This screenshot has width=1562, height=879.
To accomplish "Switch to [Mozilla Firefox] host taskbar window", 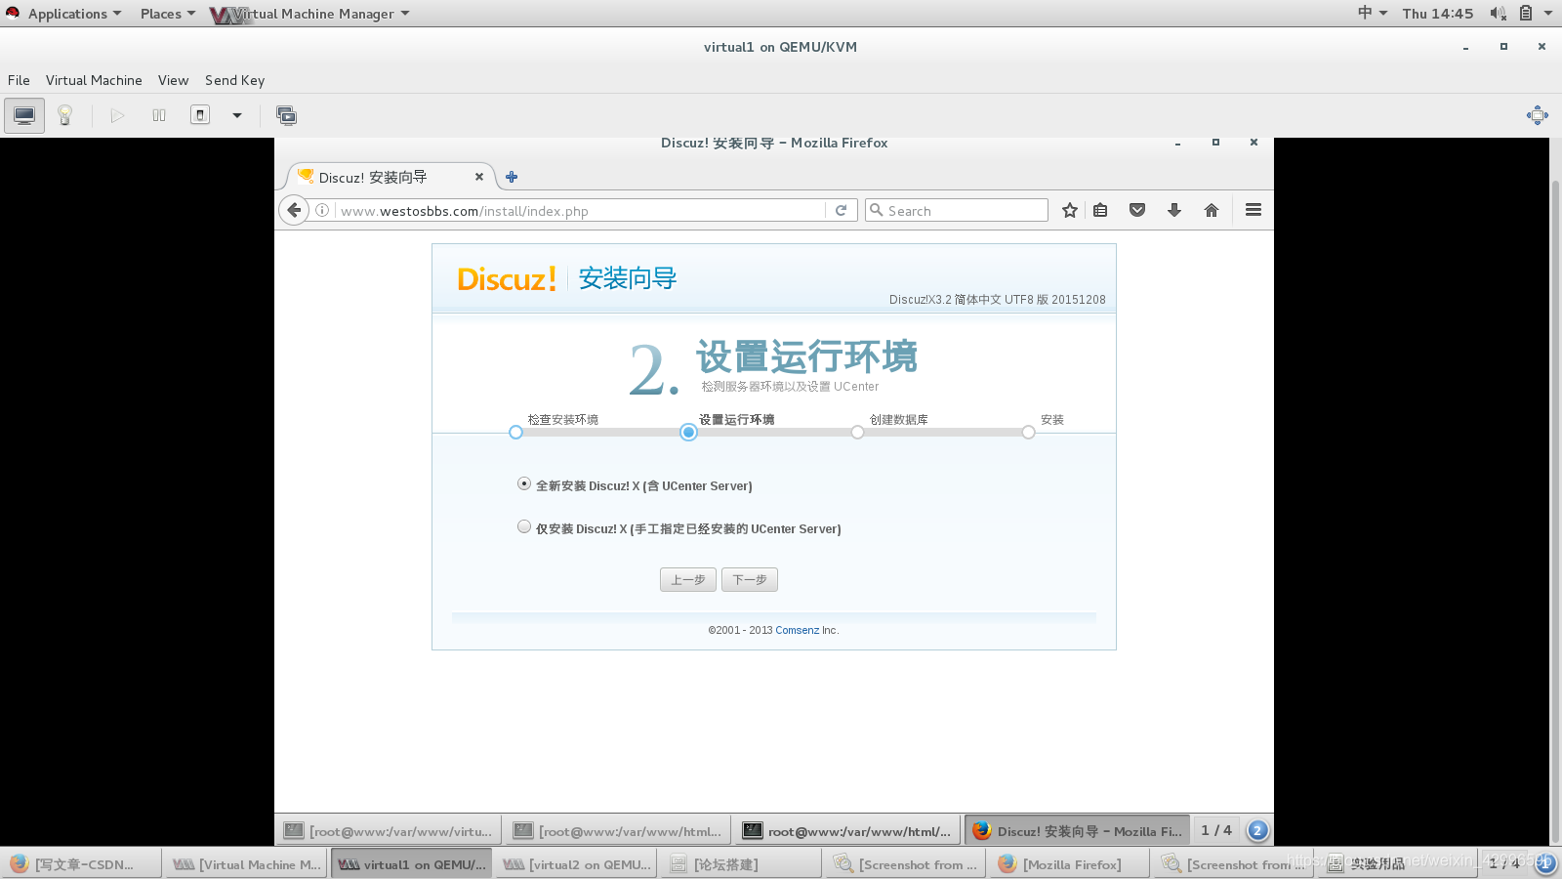I will [x=1068, y=863].
